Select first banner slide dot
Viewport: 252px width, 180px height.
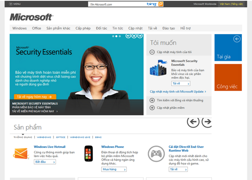coord(113,36)
